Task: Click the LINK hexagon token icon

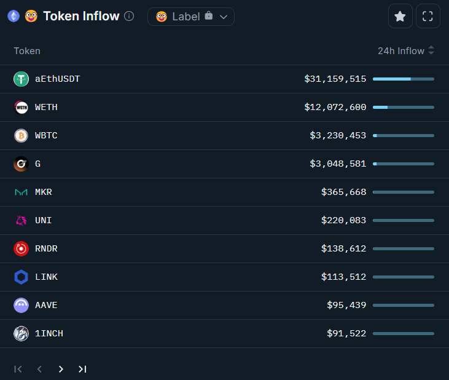Action: pos(21,277)
